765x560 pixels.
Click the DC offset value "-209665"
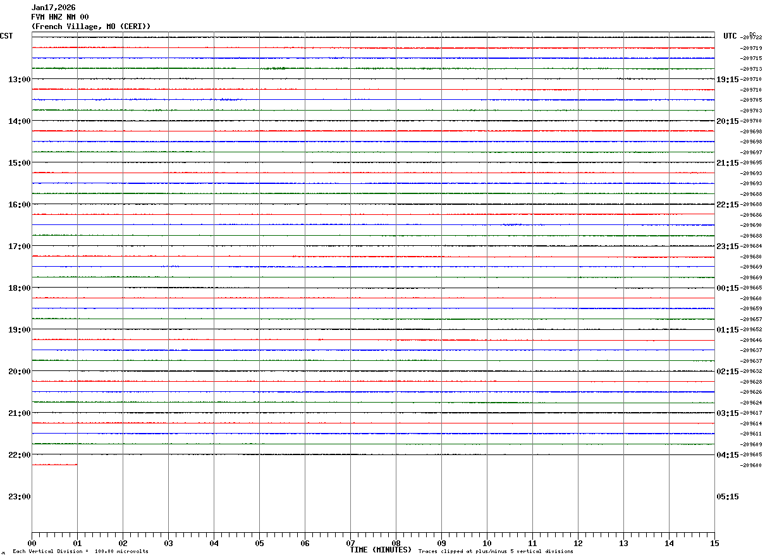(x=752, y=288)
